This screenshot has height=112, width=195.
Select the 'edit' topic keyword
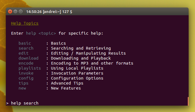pyautogui.click(x=24, y=53)
